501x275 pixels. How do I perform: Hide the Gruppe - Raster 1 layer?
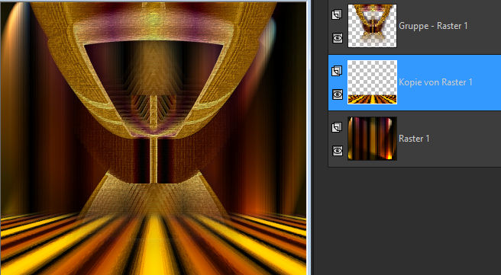click(338, 38)
